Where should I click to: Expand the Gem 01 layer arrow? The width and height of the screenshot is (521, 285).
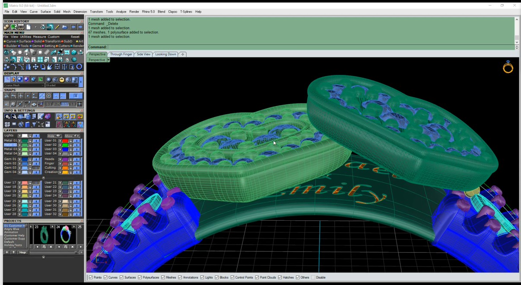click(x=19, y=159)
